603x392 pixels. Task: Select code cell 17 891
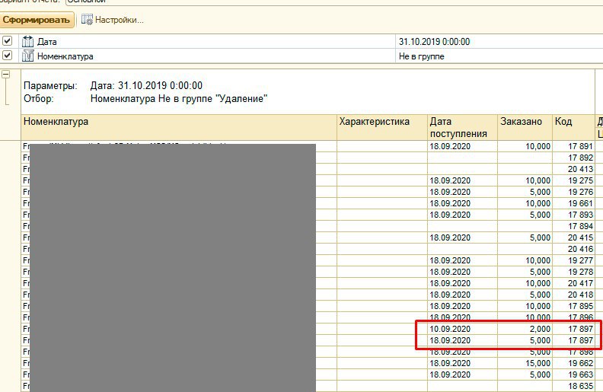click(x=573, y=146)
